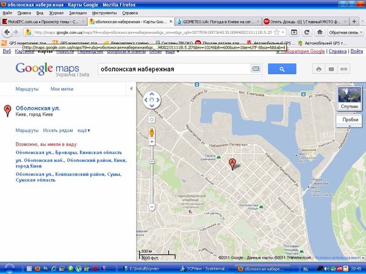366x274 pixels.
Task: Click the Поштова площа metro station icon
Action: pos(301,251)
